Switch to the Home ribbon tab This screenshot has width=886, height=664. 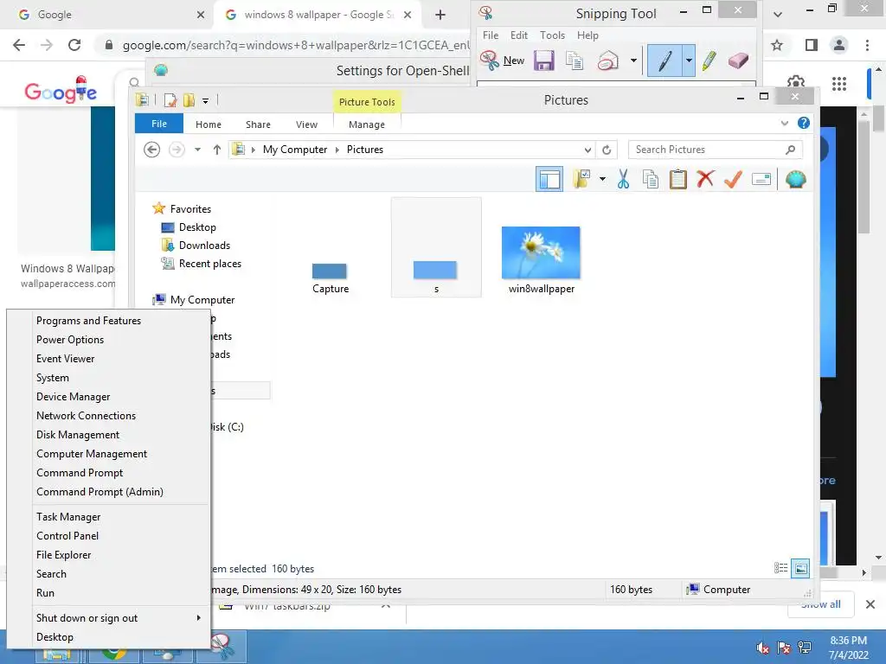(x=209, y=124)
